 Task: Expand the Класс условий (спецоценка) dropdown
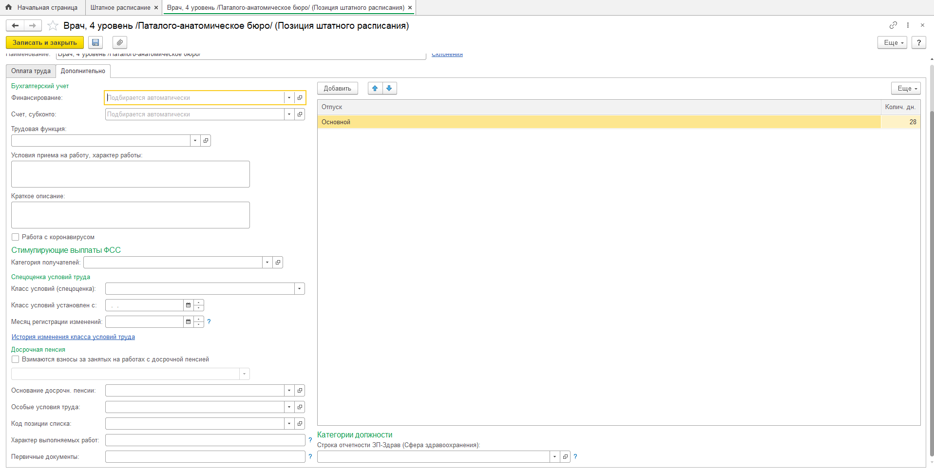click(x=300, y=289)
